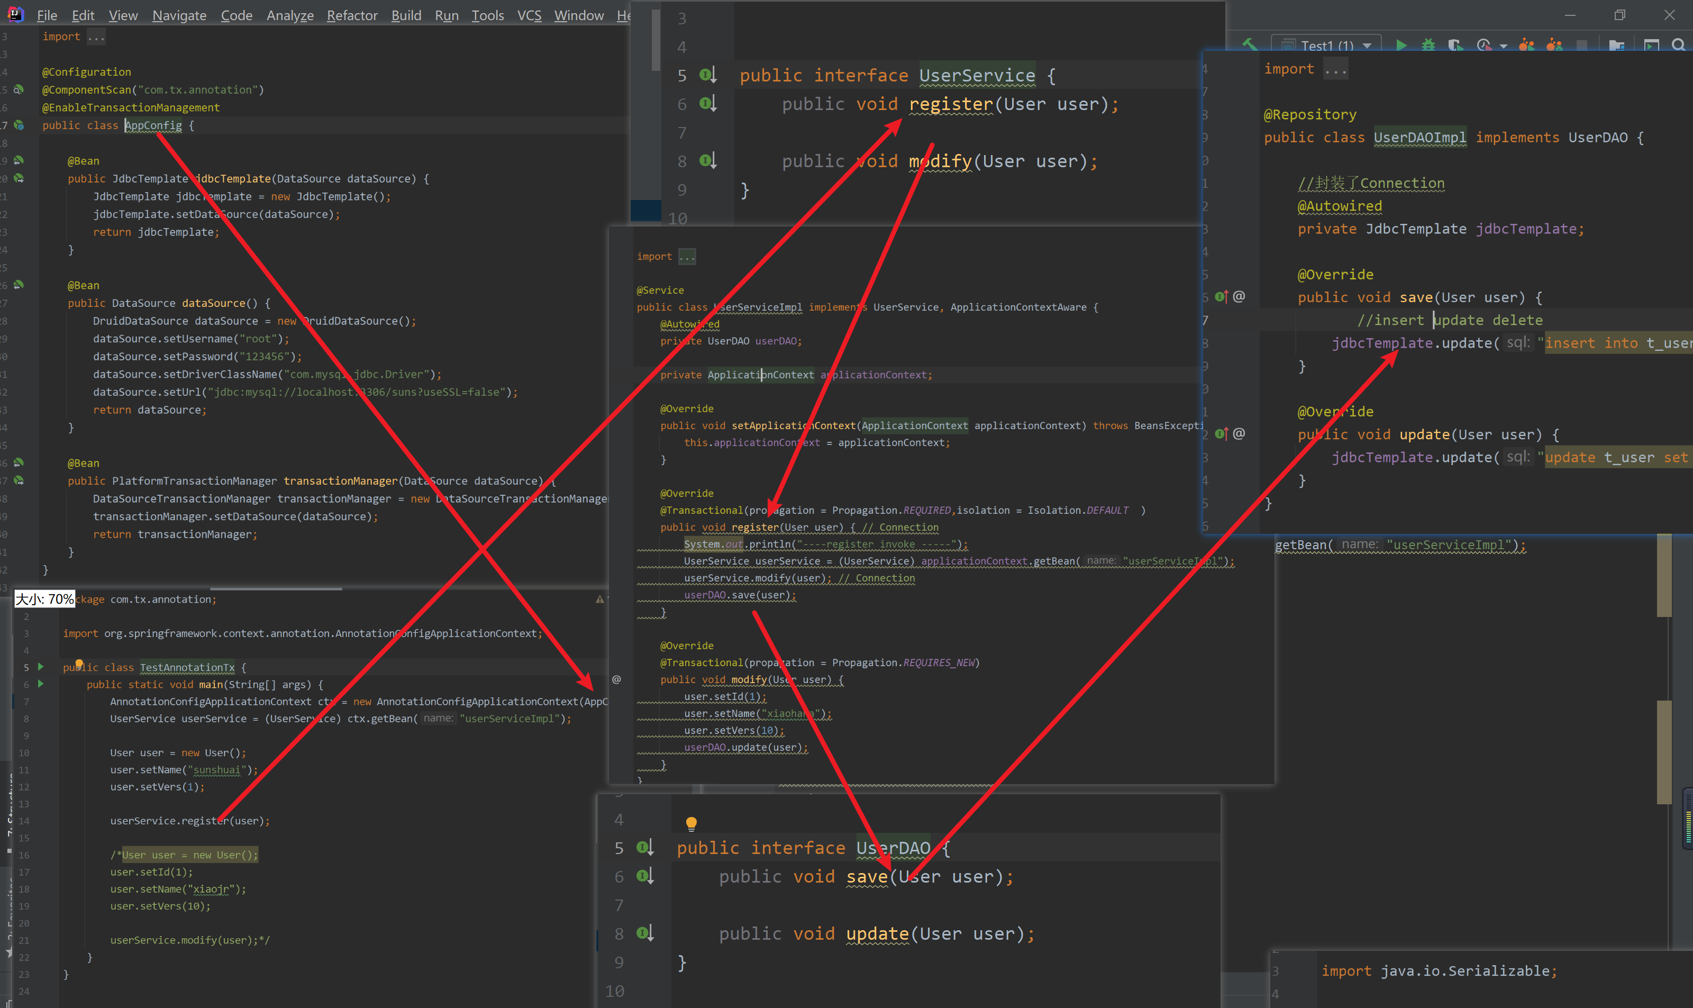Viewport: 1693px width, 1008px height.
Task: Click implemented-method icon beside register in UserService
Action: point(708,103)
